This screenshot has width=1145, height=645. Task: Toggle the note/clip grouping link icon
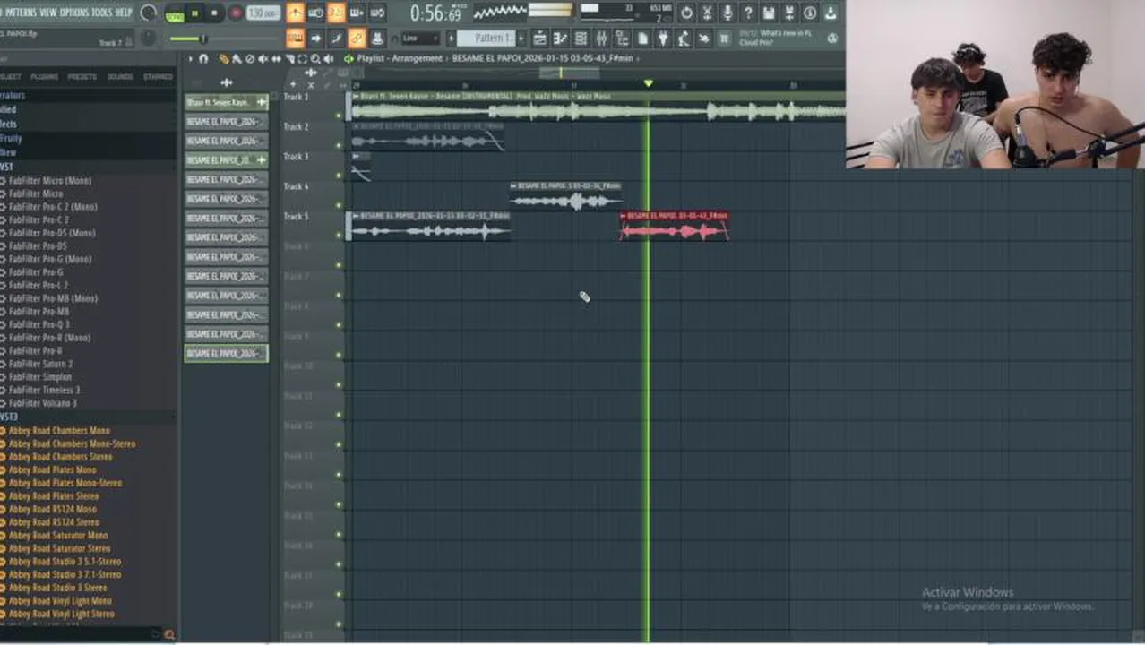[x=357, y=38]
